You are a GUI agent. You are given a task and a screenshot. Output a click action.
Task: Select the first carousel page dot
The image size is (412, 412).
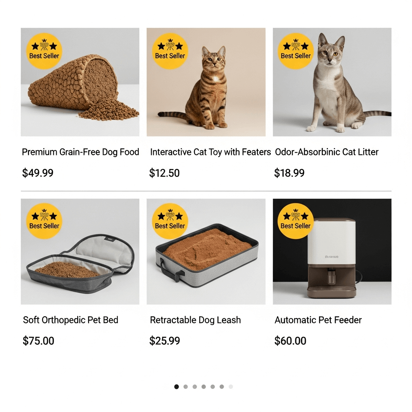(x=177, y=387)
